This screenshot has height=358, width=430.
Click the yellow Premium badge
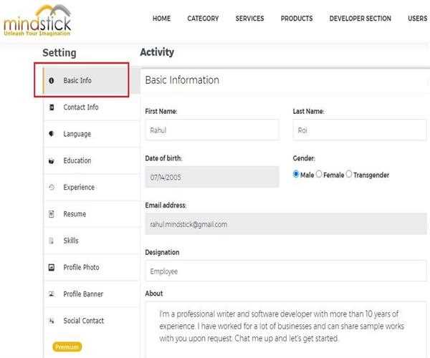pos(67,347)
